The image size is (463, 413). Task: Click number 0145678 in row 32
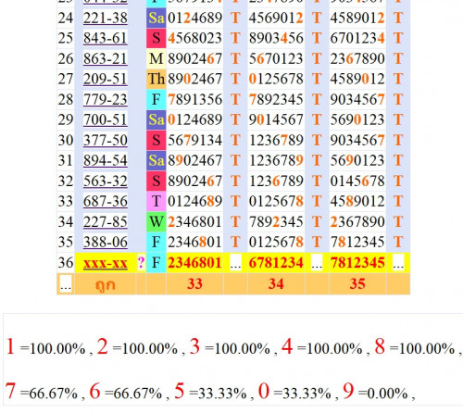tap(357, 181)
